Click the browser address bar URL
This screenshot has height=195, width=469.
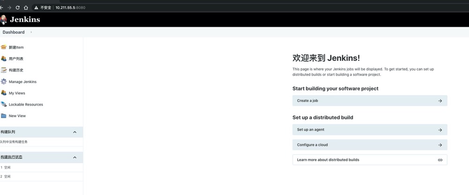click(x=70, y=7)
